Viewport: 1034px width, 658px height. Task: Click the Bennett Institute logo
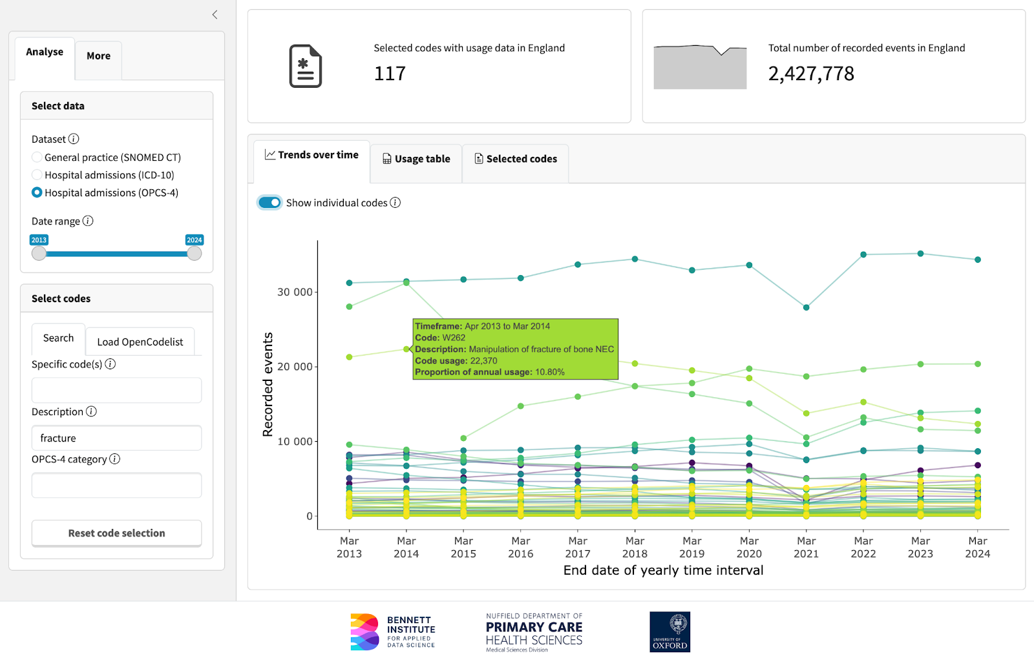point(393,632)
